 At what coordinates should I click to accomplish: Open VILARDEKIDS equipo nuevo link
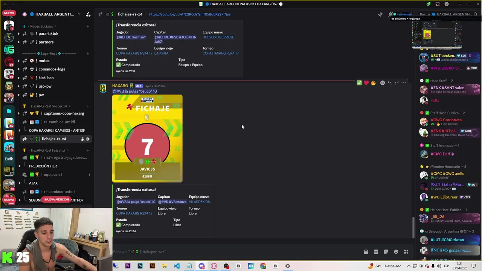coord(199,202)
